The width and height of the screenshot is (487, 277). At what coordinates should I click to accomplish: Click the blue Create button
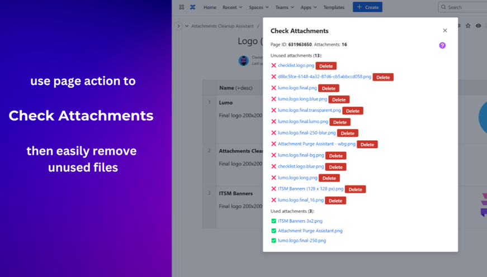[x=367, y=7]
